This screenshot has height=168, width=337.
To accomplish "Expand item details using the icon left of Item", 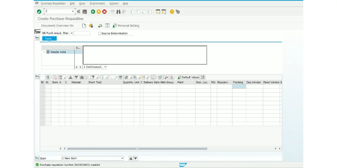I will coord(37,158).
